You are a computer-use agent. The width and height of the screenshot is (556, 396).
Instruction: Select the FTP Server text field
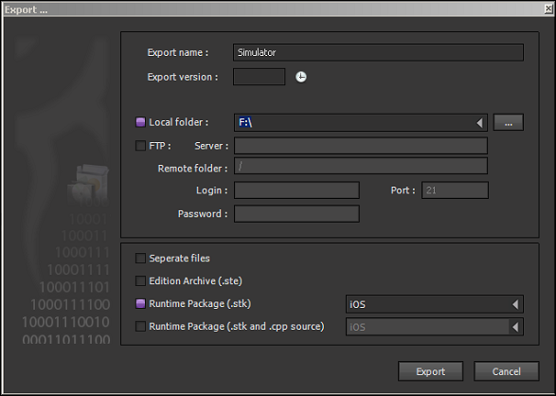tap(361, 146)
